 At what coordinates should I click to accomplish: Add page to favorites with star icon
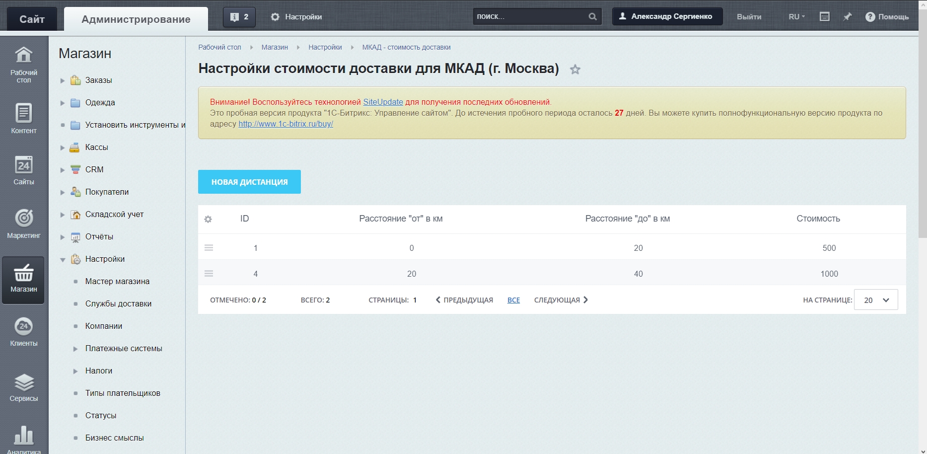[x=575, y=70]
